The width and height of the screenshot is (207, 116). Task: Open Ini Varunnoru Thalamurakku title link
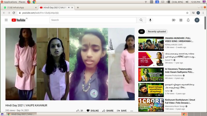(179, 71)
